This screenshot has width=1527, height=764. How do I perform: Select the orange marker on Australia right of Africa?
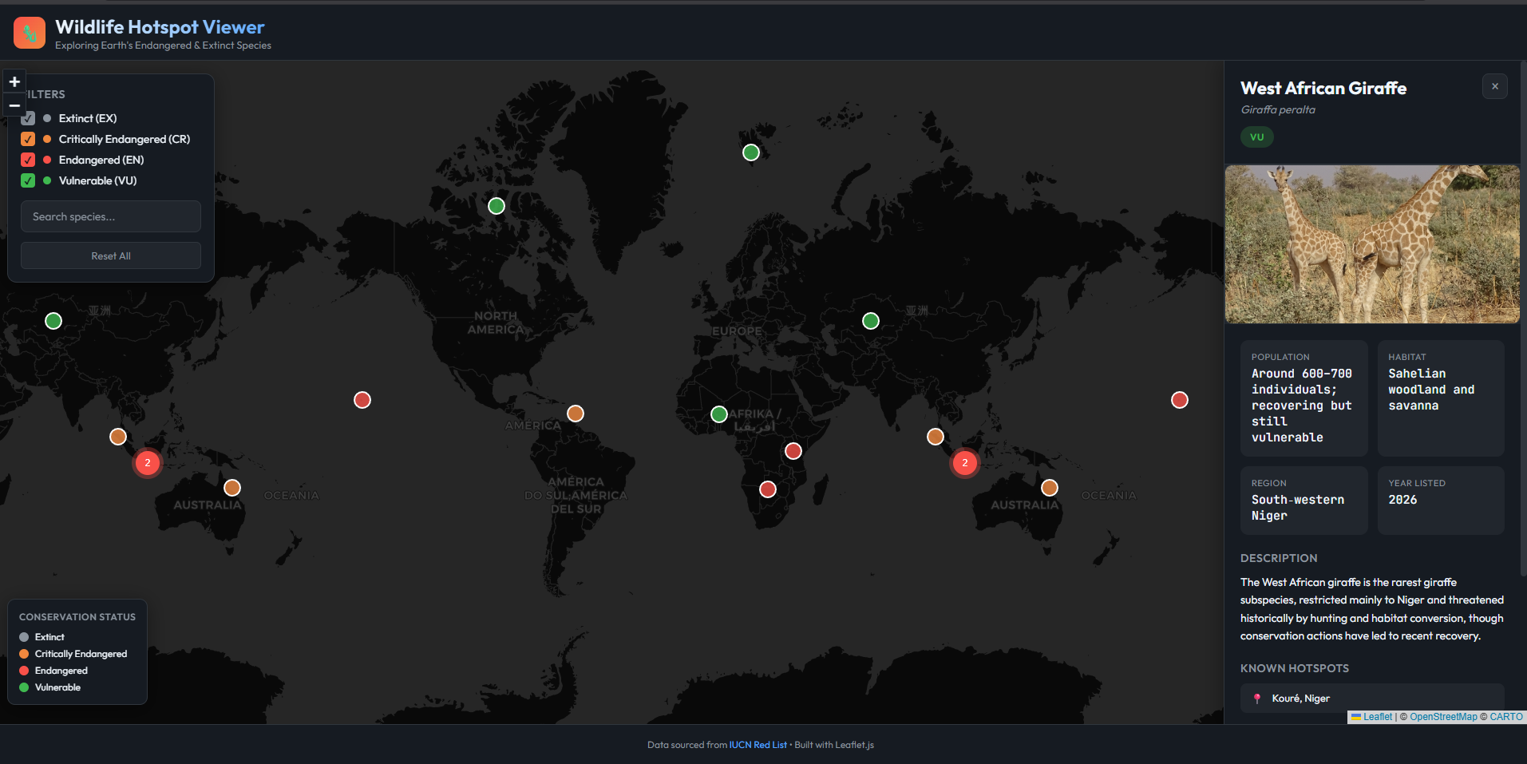click(x=1050, y=488)
